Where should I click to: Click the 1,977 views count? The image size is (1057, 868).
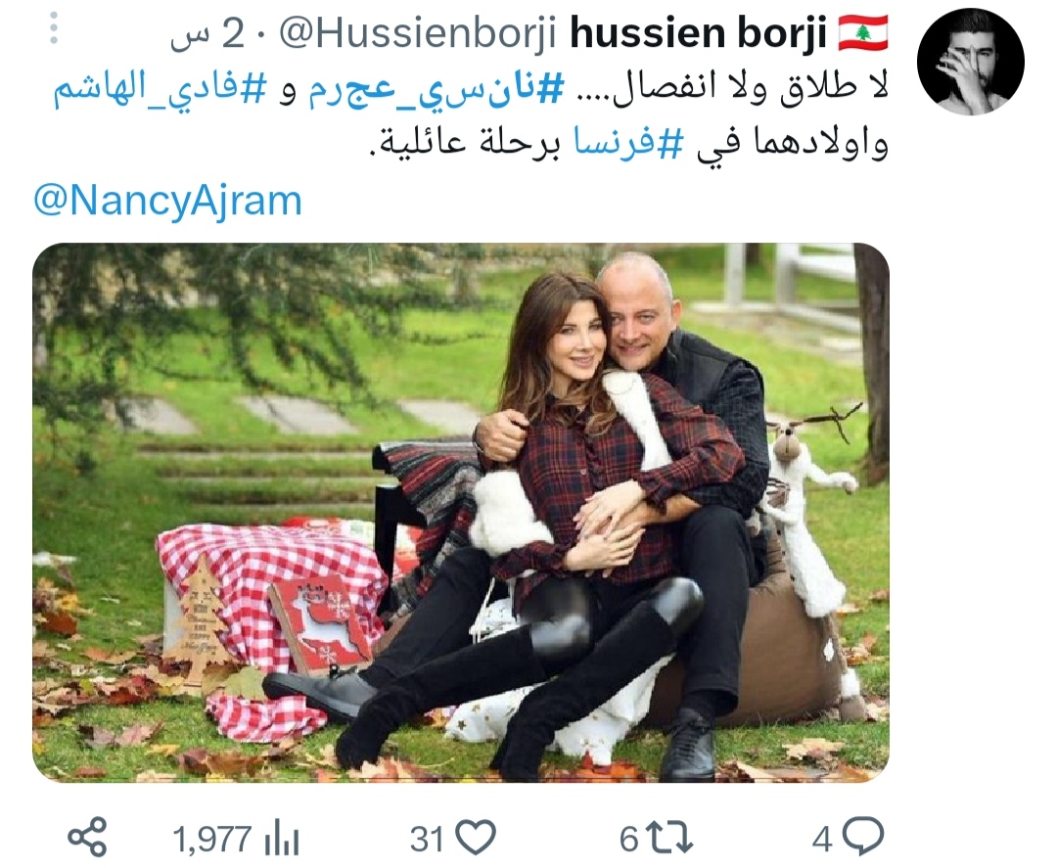(212, 840)
